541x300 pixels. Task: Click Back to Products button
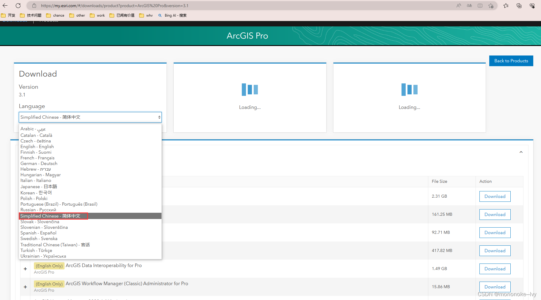click(511, 61)
